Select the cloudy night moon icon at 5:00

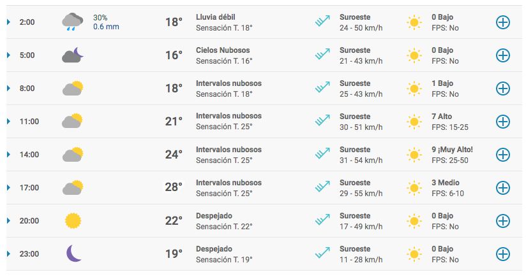pos(73,55)
